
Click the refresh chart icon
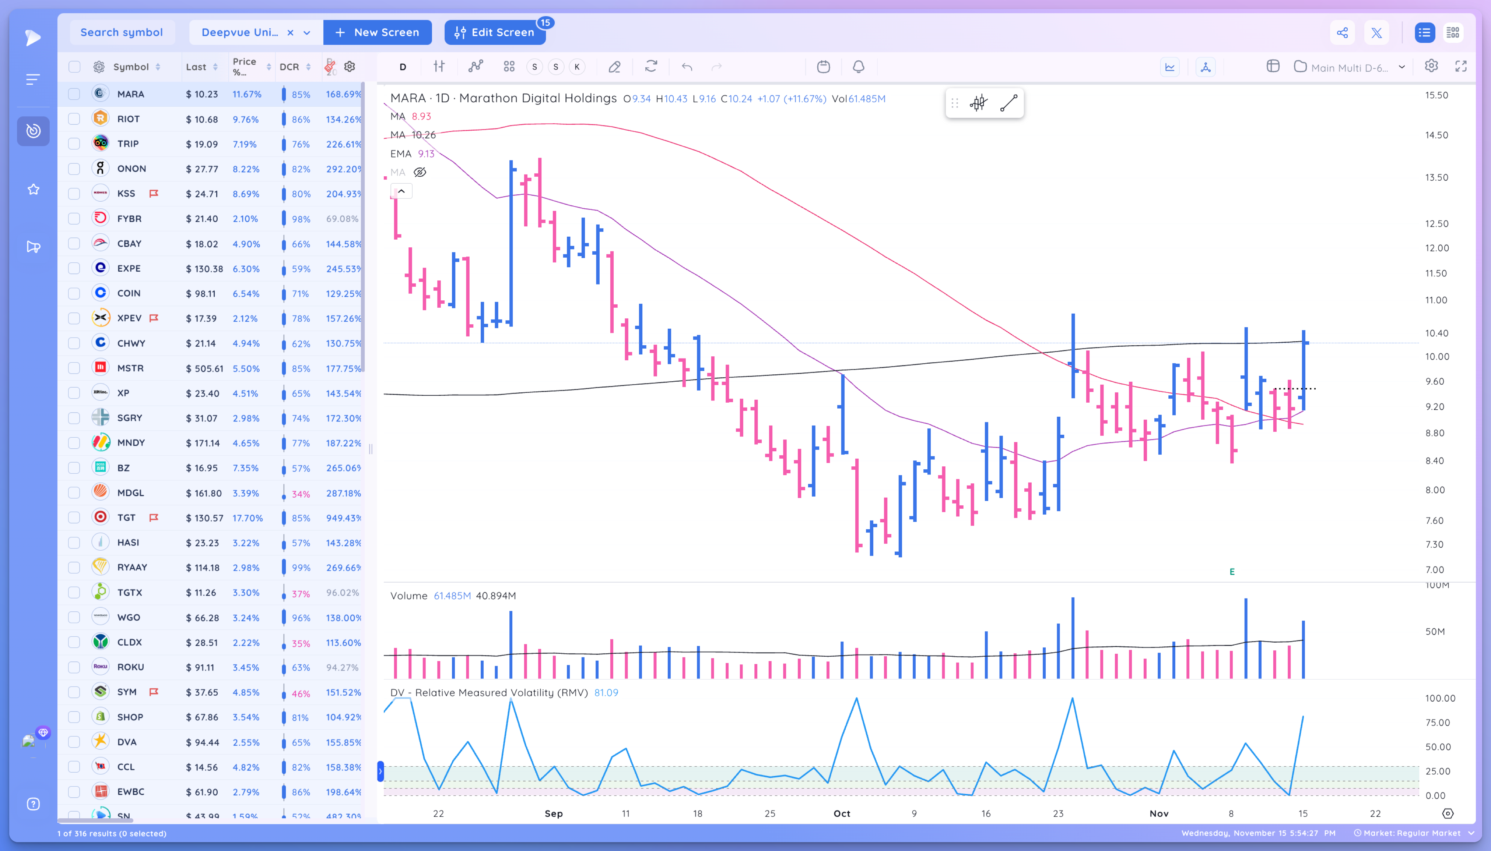651,66
